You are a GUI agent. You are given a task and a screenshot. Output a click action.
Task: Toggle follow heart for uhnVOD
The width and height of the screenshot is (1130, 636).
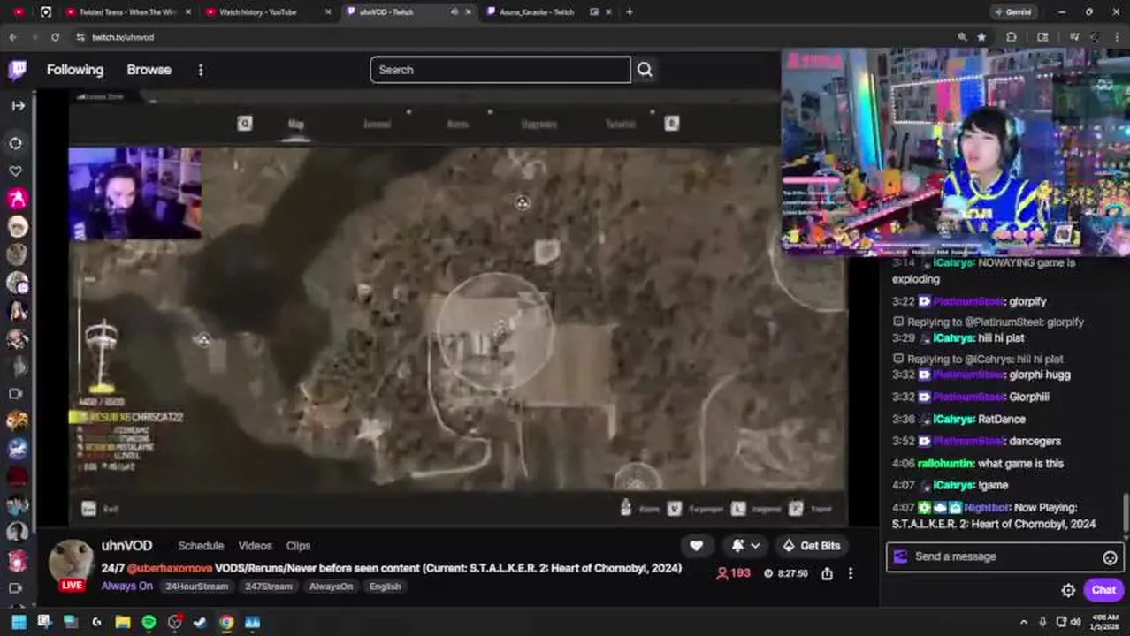coord(696,546)
